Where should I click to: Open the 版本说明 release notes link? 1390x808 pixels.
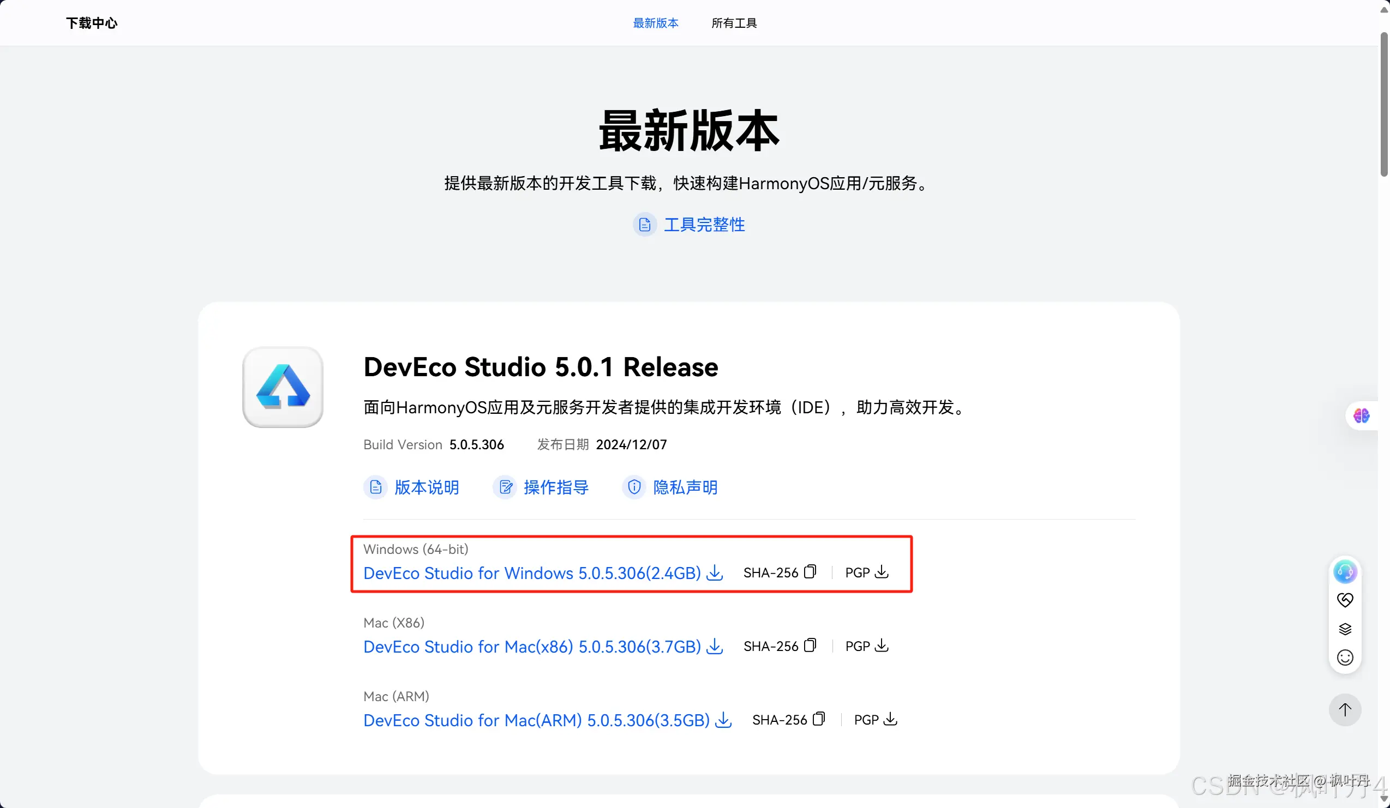point(426,487)
